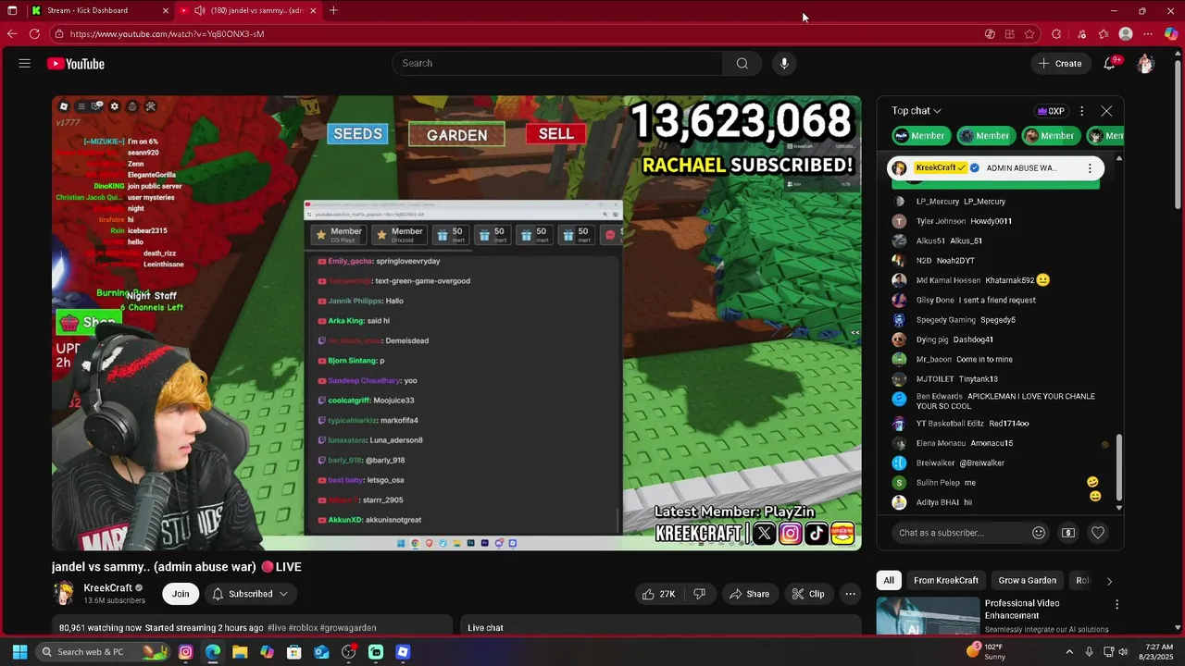This screenshot has height=666, width=1185.
Task: Select the All filter chip
Action: tap(889, 581)
